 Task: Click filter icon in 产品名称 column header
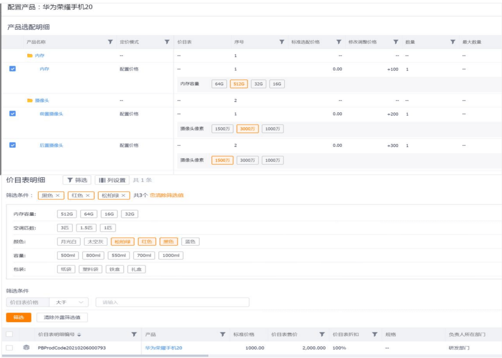pos(110,42)
